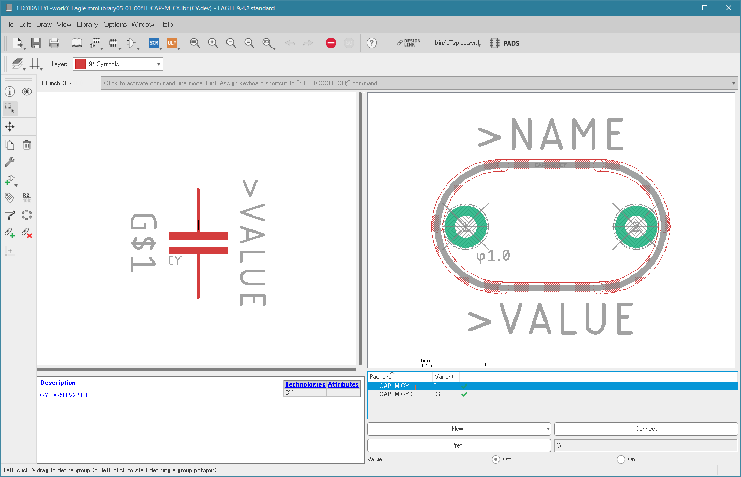Select the Value R2 10k tool
The width and height of the screenshot is (741, 477).
tap(27, 197)
